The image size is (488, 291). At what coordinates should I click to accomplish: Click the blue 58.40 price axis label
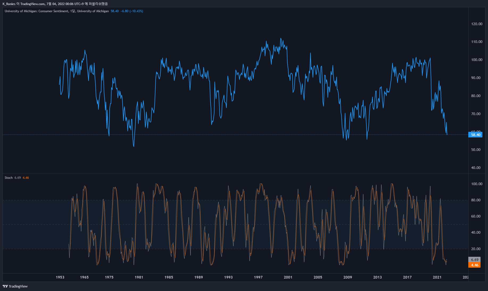(475, 135)
